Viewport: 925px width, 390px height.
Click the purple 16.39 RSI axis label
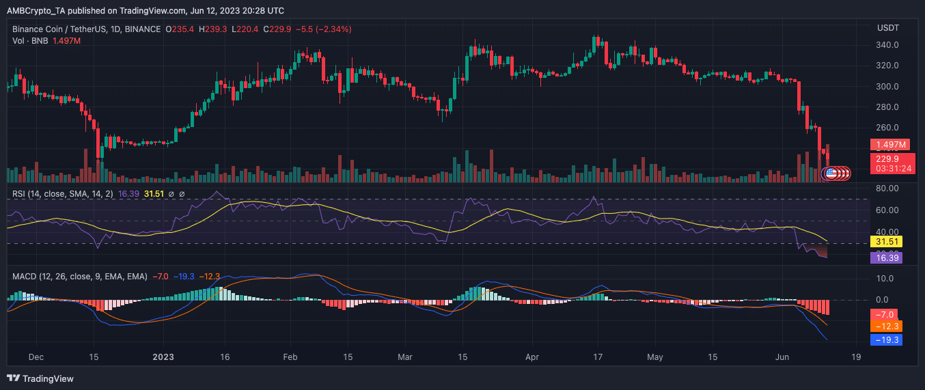click(x=886, y=257)
